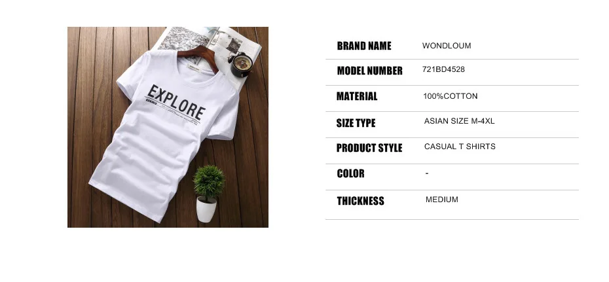This screenshot has width=609, height=282.
Task: Click the BRAND NAME label
Action: click(364, 46)
